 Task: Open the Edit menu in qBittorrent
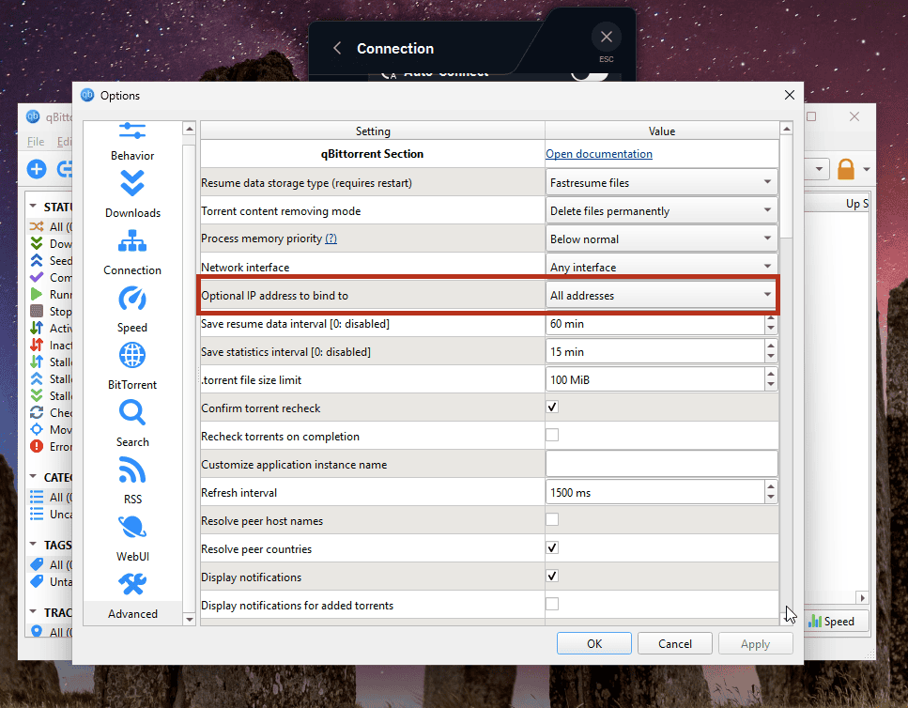64,142
